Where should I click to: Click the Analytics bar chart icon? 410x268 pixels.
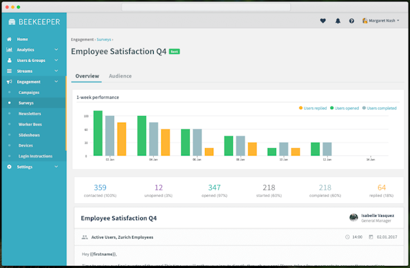9,50
